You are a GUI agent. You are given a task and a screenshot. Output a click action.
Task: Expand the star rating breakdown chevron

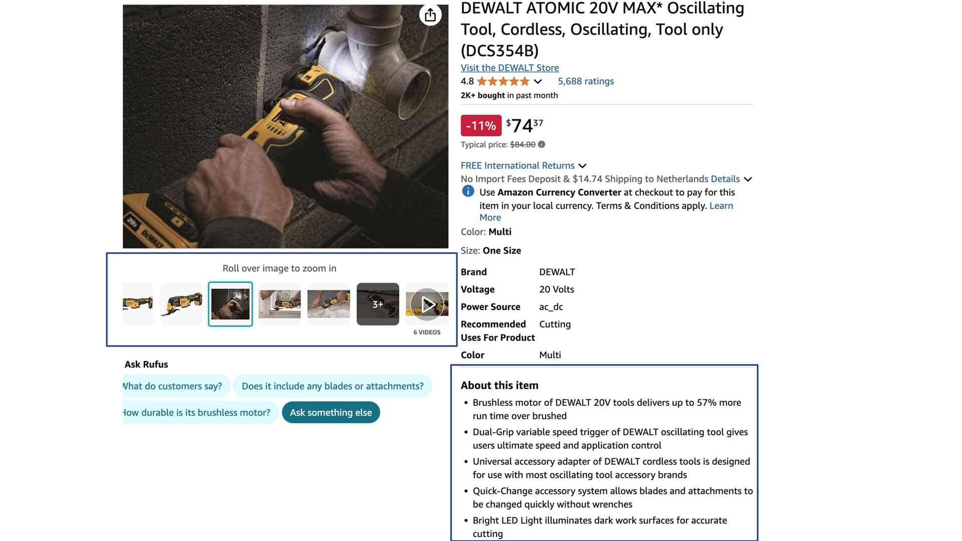(538, 82)
